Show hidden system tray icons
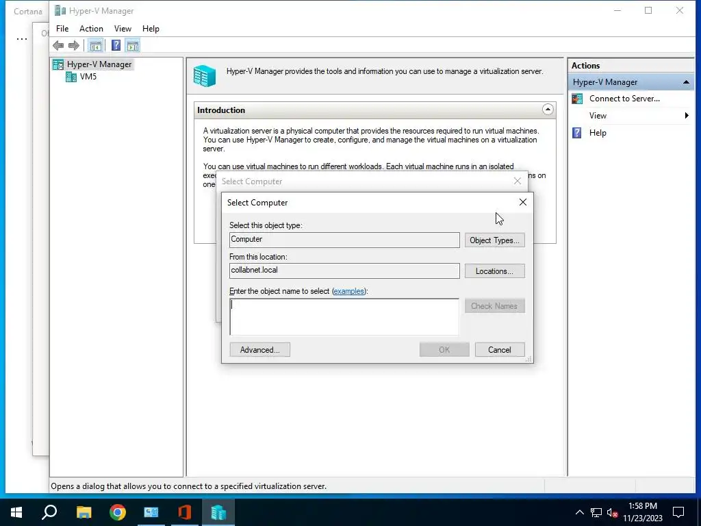The height and width of the screenshot is (526, 701). click(579, 512)
